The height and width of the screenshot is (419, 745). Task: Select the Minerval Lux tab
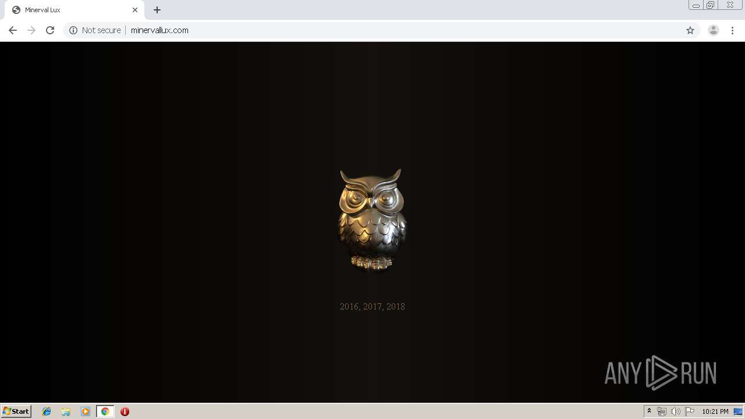coord(74,10)
